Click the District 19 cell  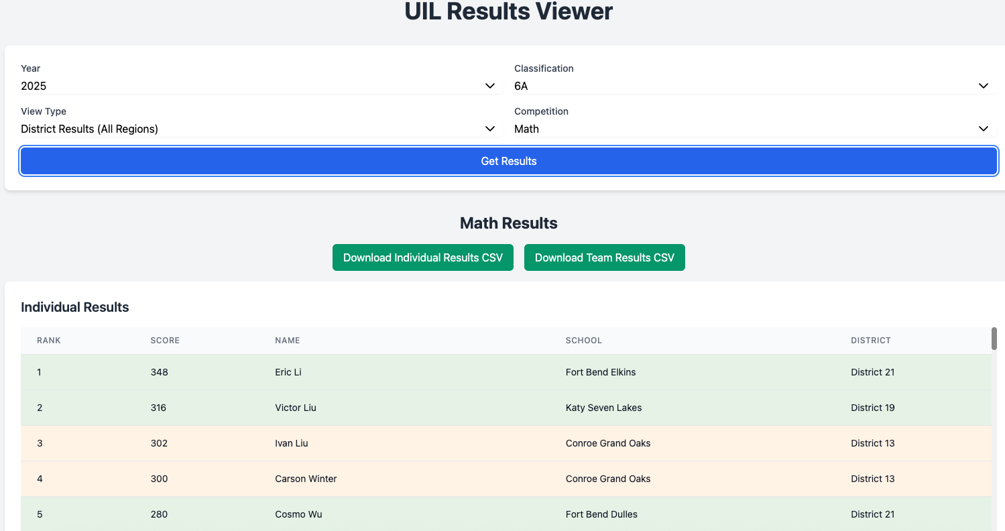coord(873,408)
